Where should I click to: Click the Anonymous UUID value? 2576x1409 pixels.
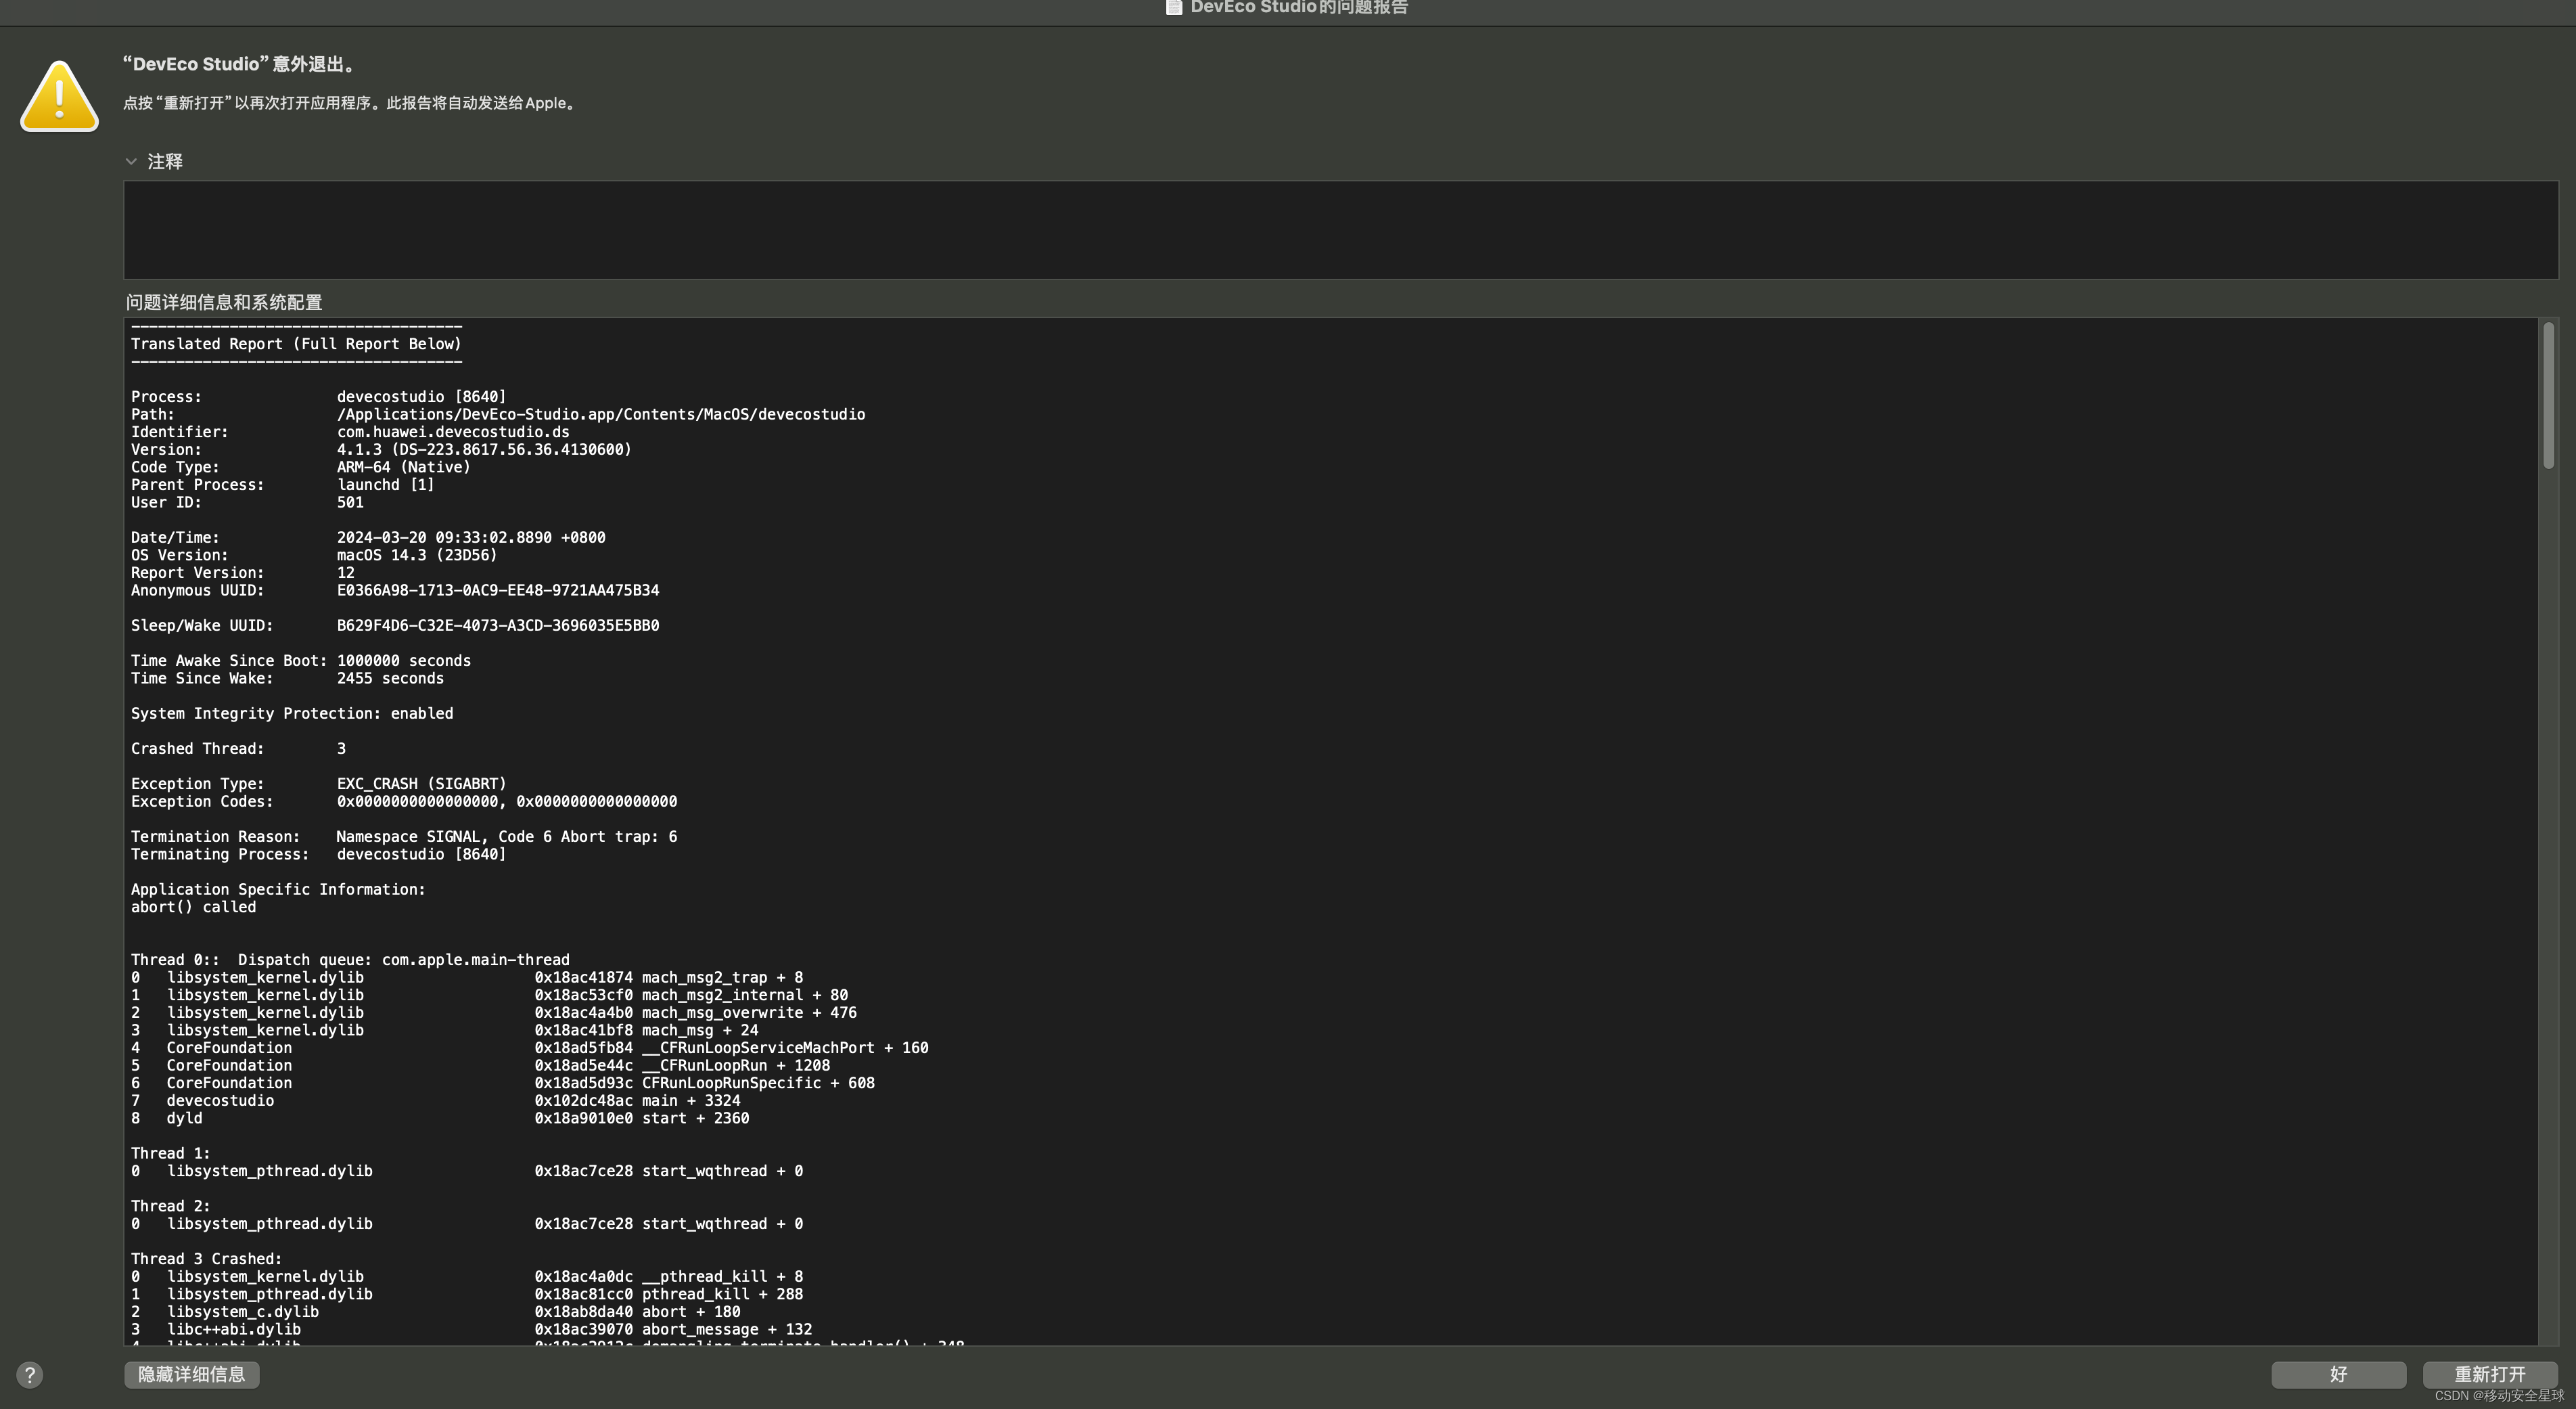click(497, 590)
